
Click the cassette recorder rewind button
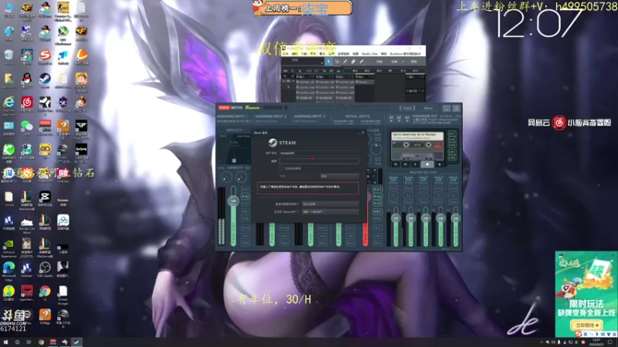pyautogui.click(x=396, y=164)
